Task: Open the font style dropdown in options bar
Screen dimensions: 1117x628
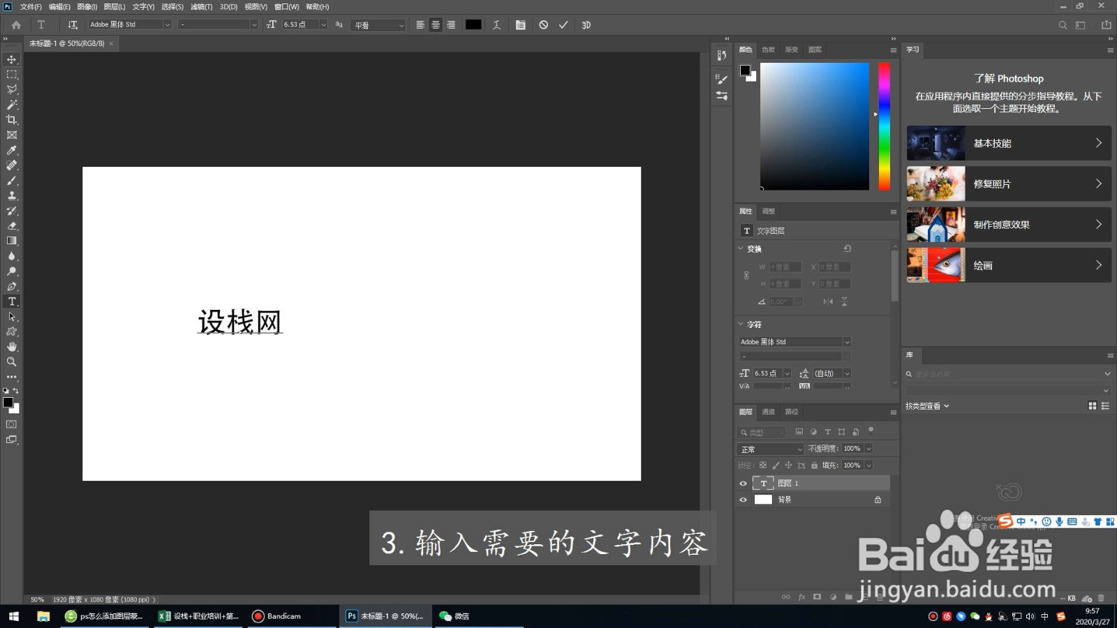Action: 253,24
